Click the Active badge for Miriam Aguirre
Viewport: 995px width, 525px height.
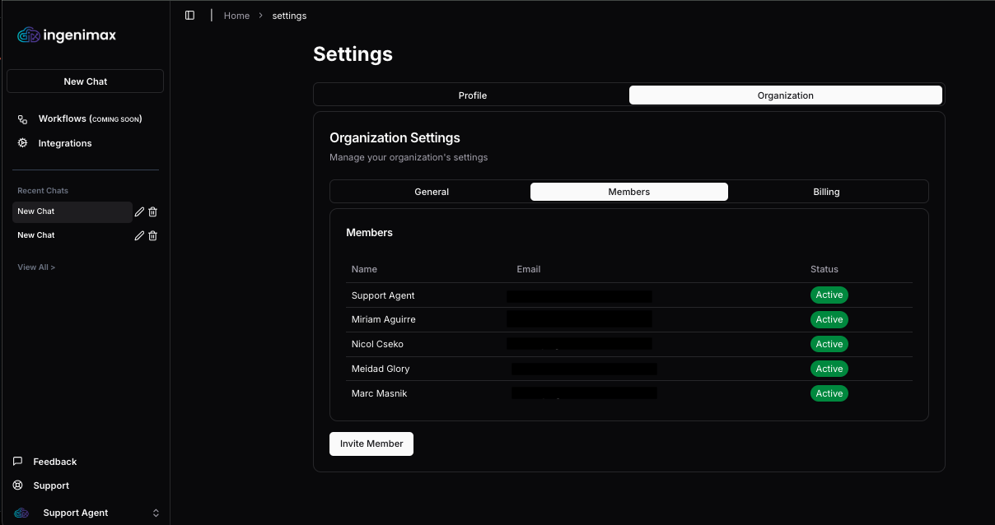pyautogui.click(x=829, y=319)
